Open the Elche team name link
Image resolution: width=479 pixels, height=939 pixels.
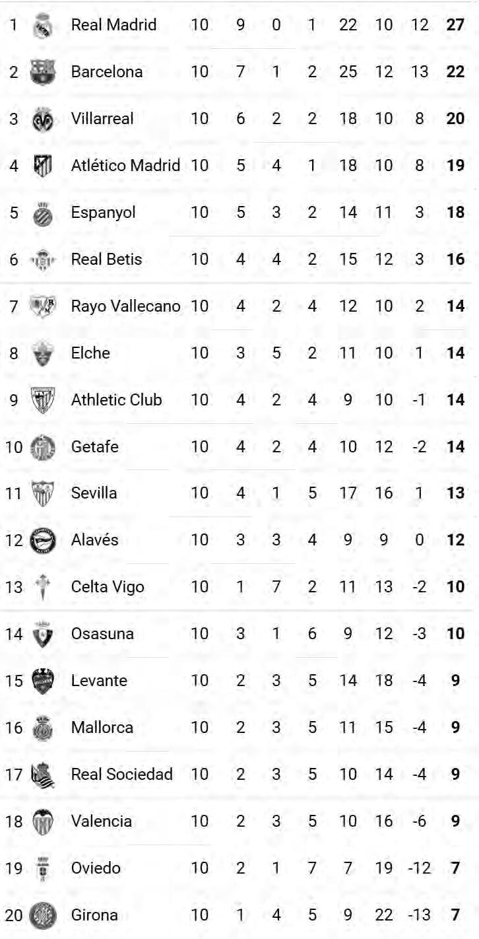[90, 353]
